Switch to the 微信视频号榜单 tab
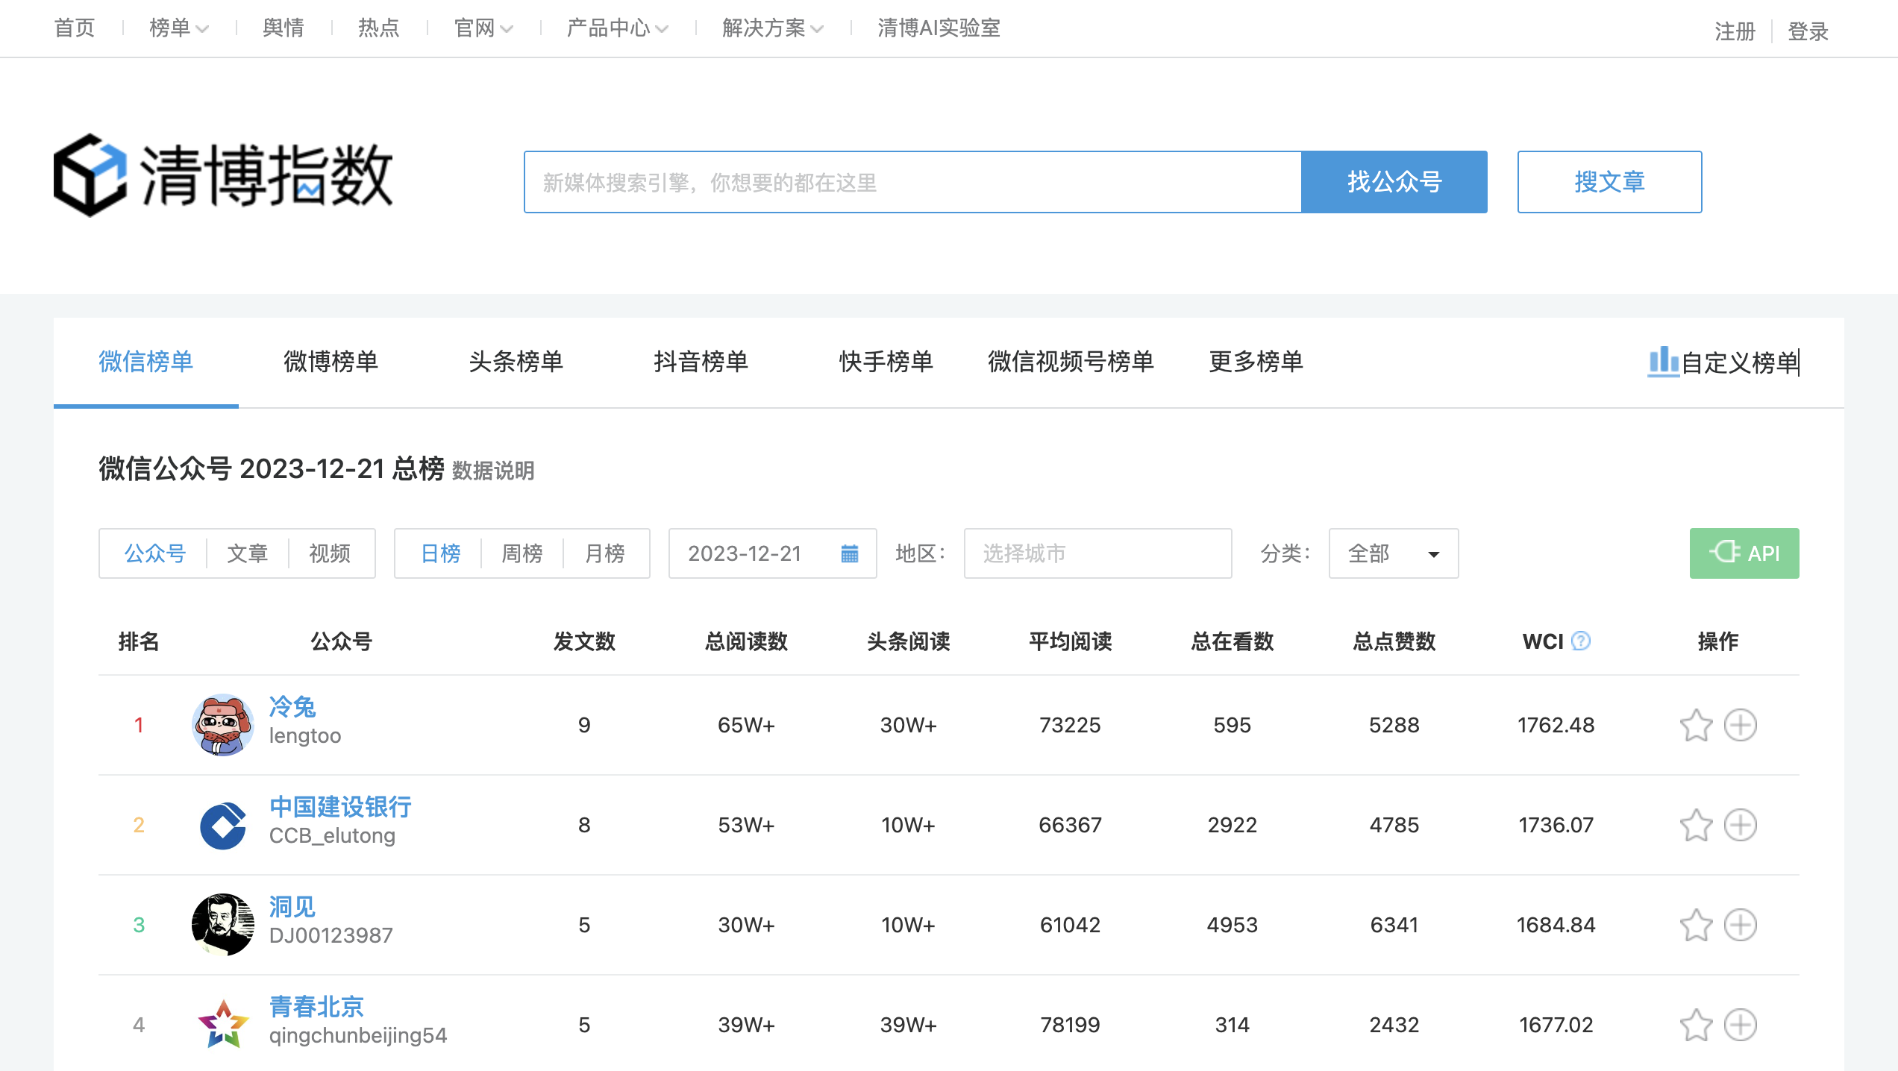Screen dimensions: 1898x1071 tap(1071, 362)
